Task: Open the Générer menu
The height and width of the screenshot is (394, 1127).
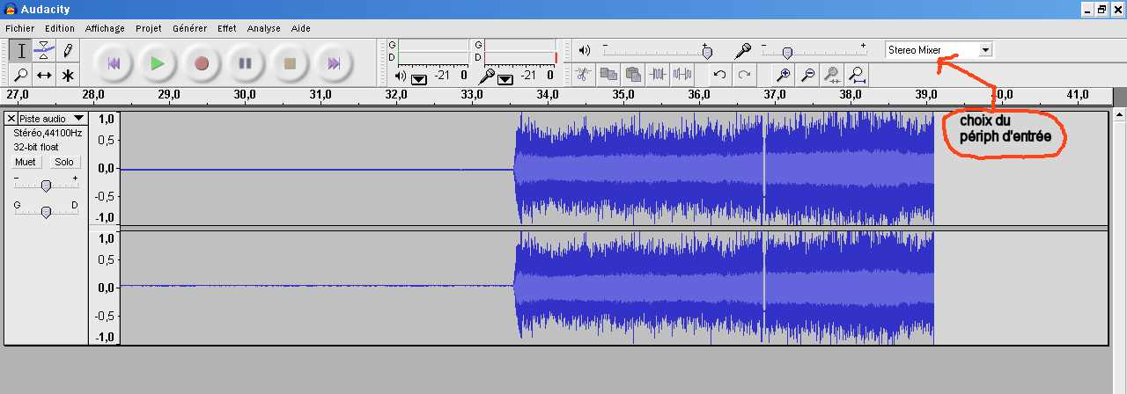Action: [x=190, y=28]
